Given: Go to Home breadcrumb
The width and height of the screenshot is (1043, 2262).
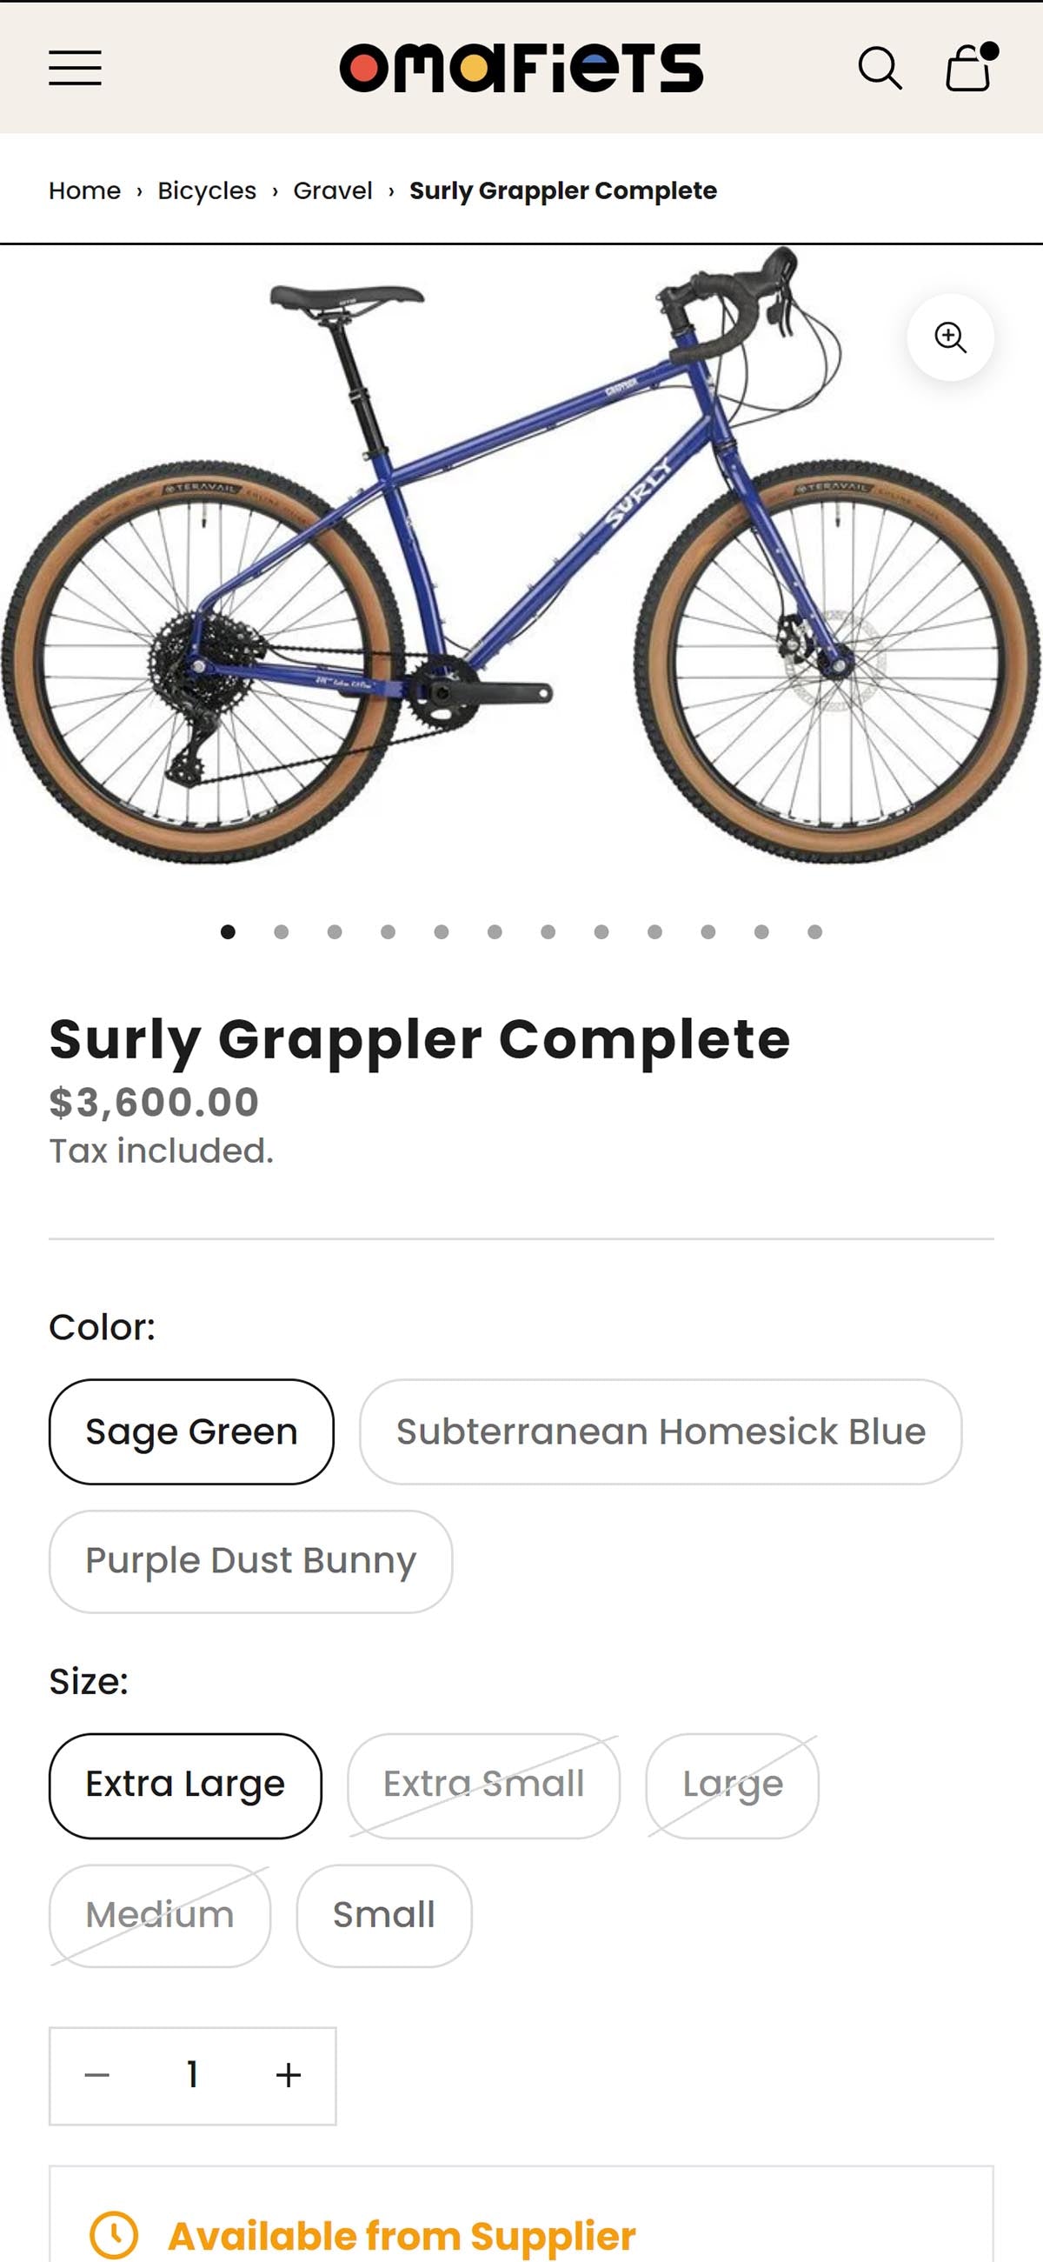Looking at the screenshot, I should tap(84, 190).
